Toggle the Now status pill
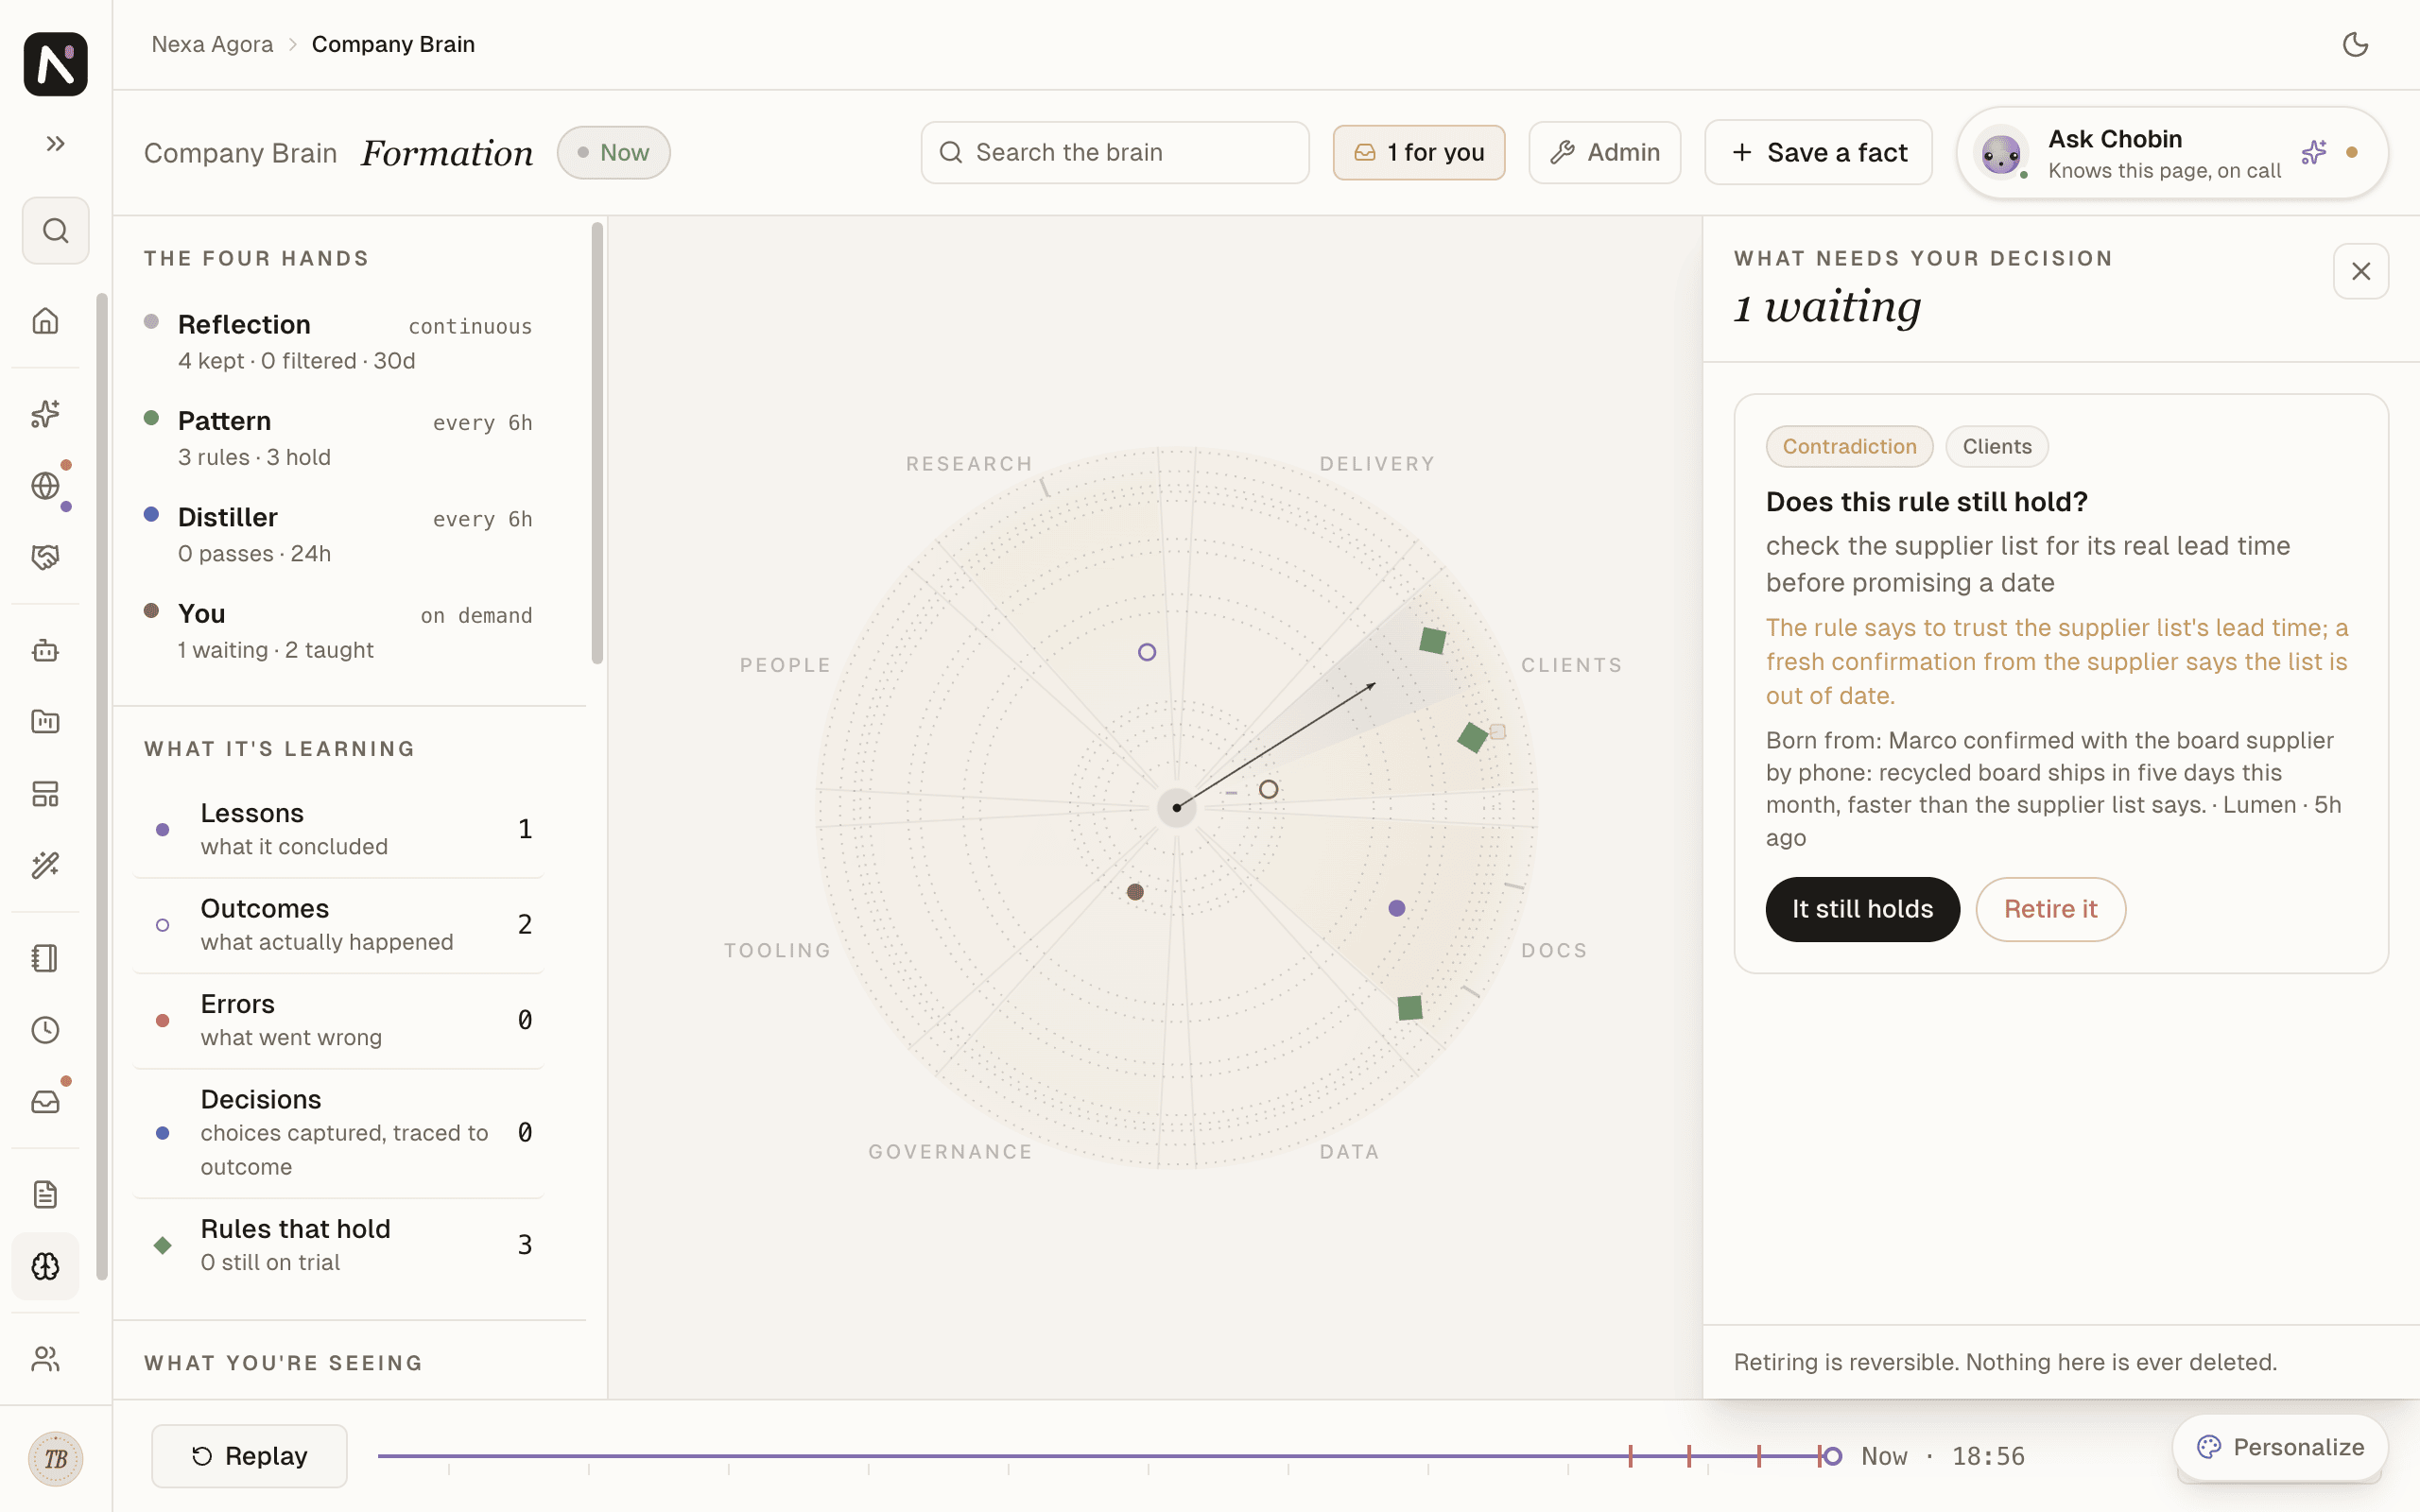The image size is (2420, 1512). tap(613, 152)
